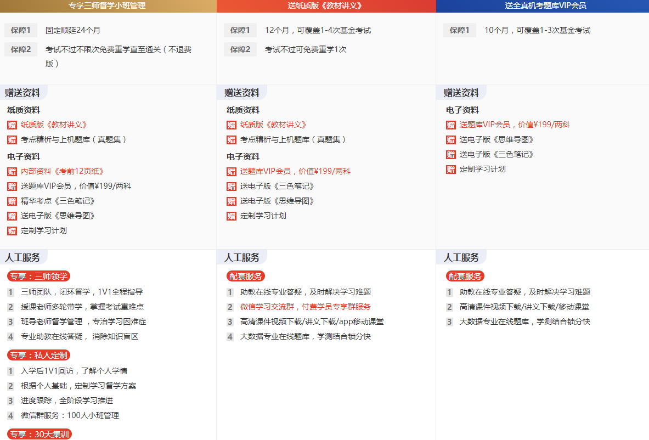Click the red 内部资料《考前12页纸》 link
Image resolution: width=649 pixels, height=440 pixels.
coord(62,171)
